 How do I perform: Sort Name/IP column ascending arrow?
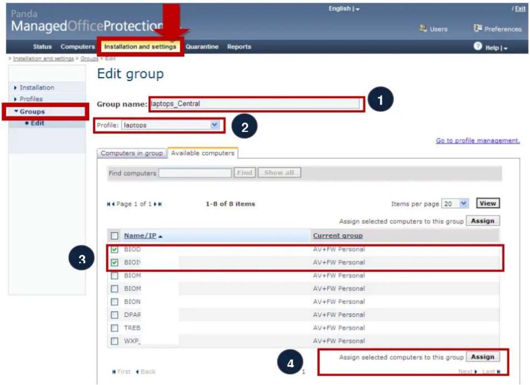(x=160, y=236)
